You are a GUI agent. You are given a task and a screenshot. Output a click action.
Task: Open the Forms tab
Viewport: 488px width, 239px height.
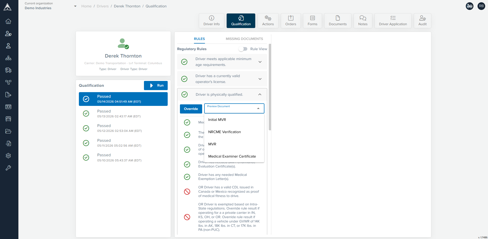point(312,21)
